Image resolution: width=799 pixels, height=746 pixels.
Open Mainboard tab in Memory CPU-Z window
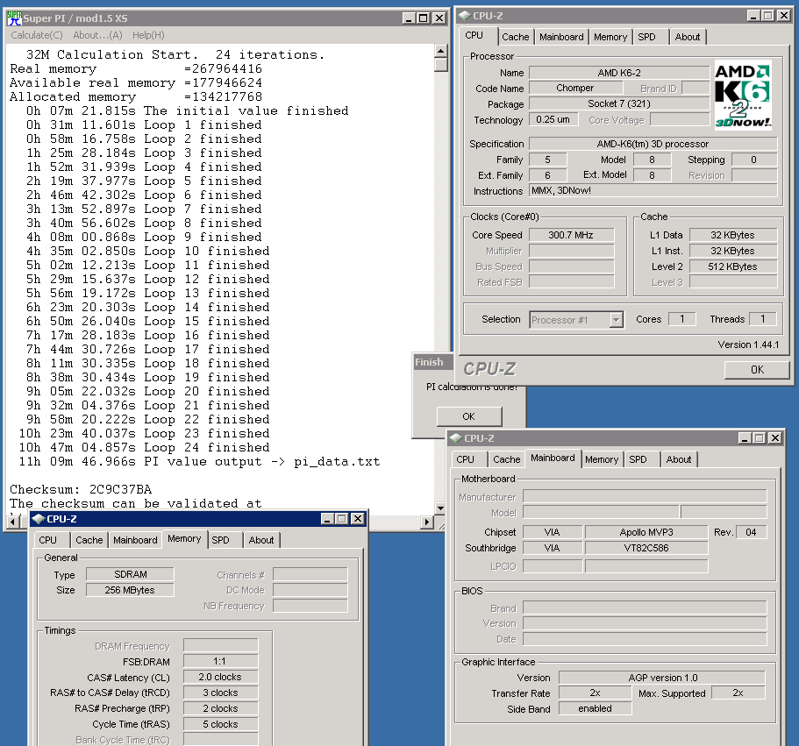(x=135, y=540)
